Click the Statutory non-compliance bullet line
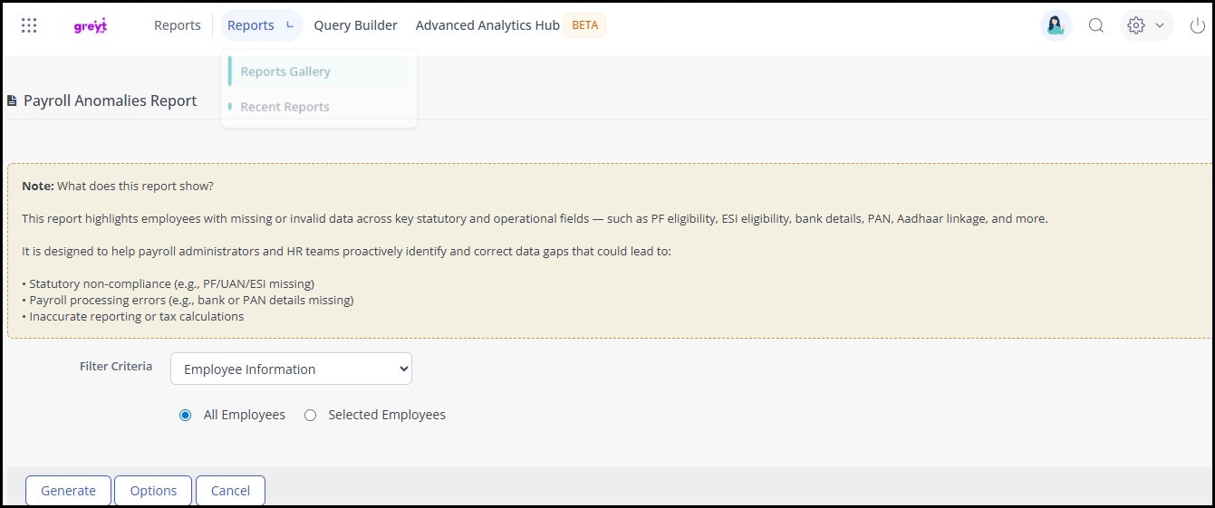The image size is (1215, 508). tap(168, 283)
